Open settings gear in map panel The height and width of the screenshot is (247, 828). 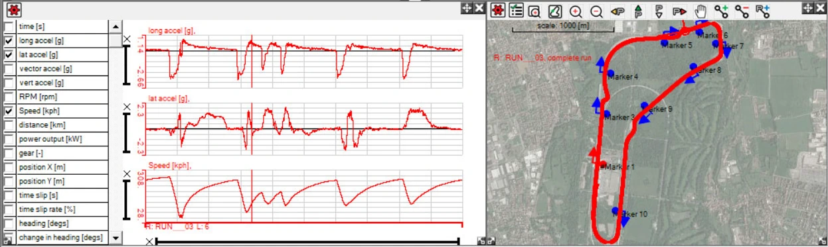[497, 10]
